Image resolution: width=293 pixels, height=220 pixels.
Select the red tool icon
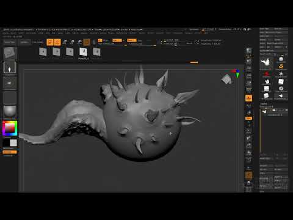266,74
